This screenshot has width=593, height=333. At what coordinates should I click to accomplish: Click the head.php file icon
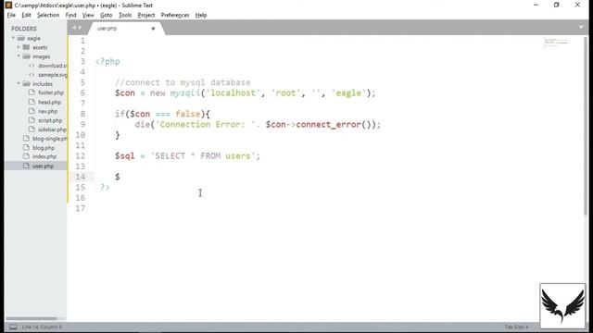tap(32, 102)
